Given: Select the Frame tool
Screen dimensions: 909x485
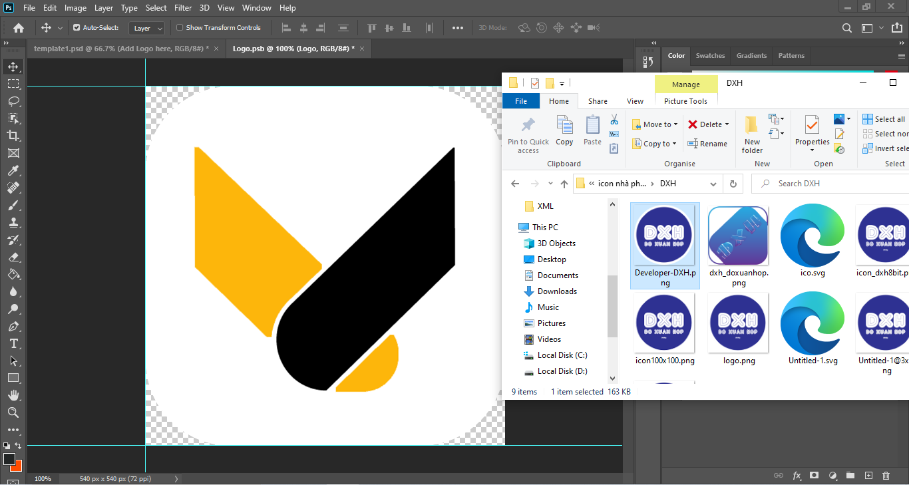Looking at the screenshot, I should coord(13,153).
